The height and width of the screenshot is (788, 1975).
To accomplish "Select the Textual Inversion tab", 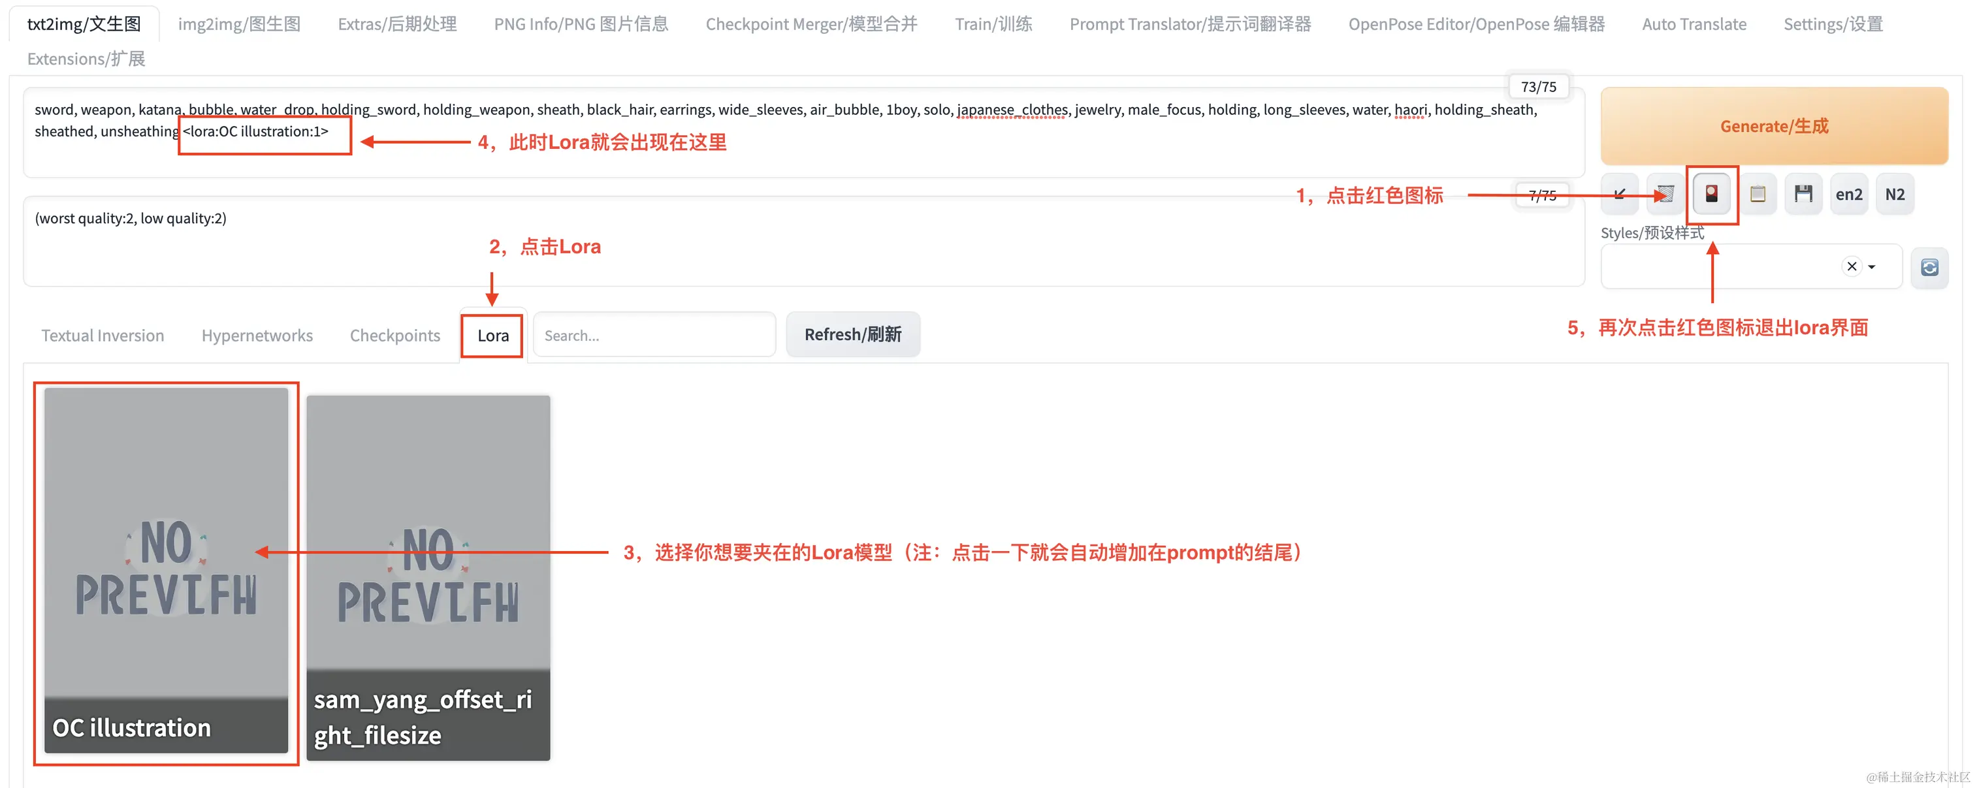I will point(103,336).
